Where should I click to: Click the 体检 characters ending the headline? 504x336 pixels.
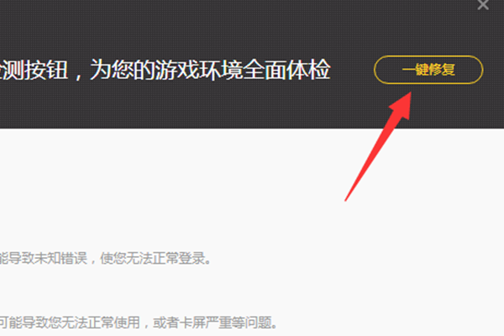(308, 70)
